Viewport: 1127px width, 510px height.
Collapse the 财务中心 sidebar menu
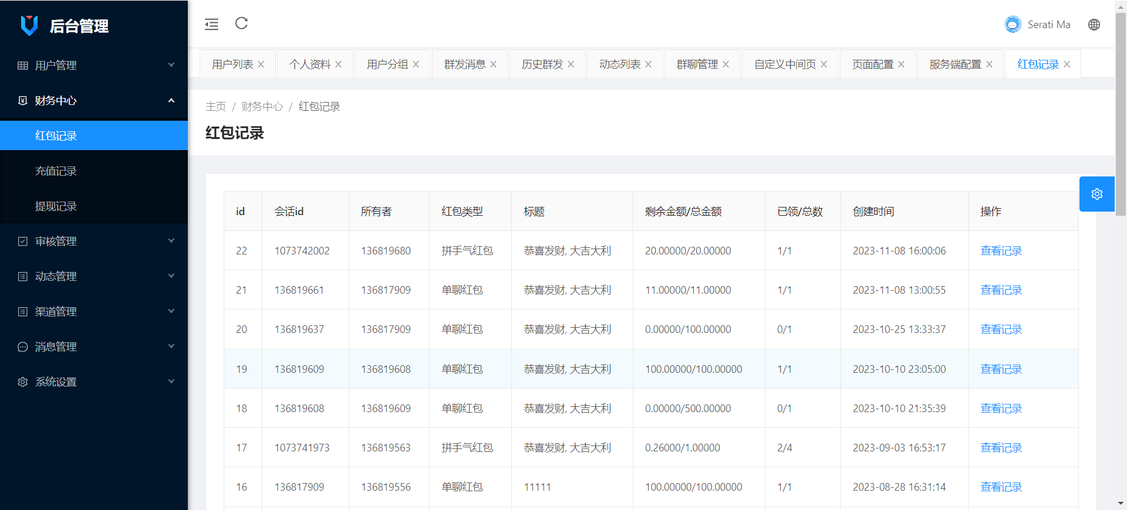(94, 100)
